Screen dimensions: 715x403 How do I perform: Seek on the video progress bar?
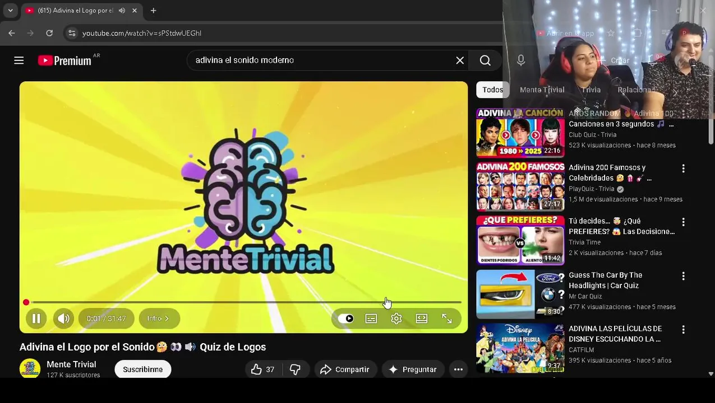click(x=243, y=302)
